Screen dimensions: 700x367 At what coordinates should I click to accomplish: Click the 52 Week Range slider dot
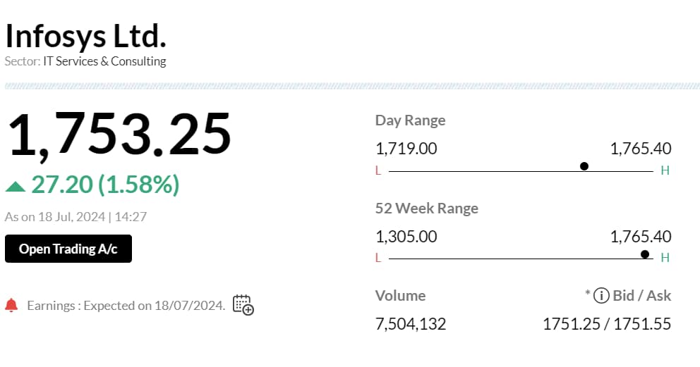click(x=645, y=254)
